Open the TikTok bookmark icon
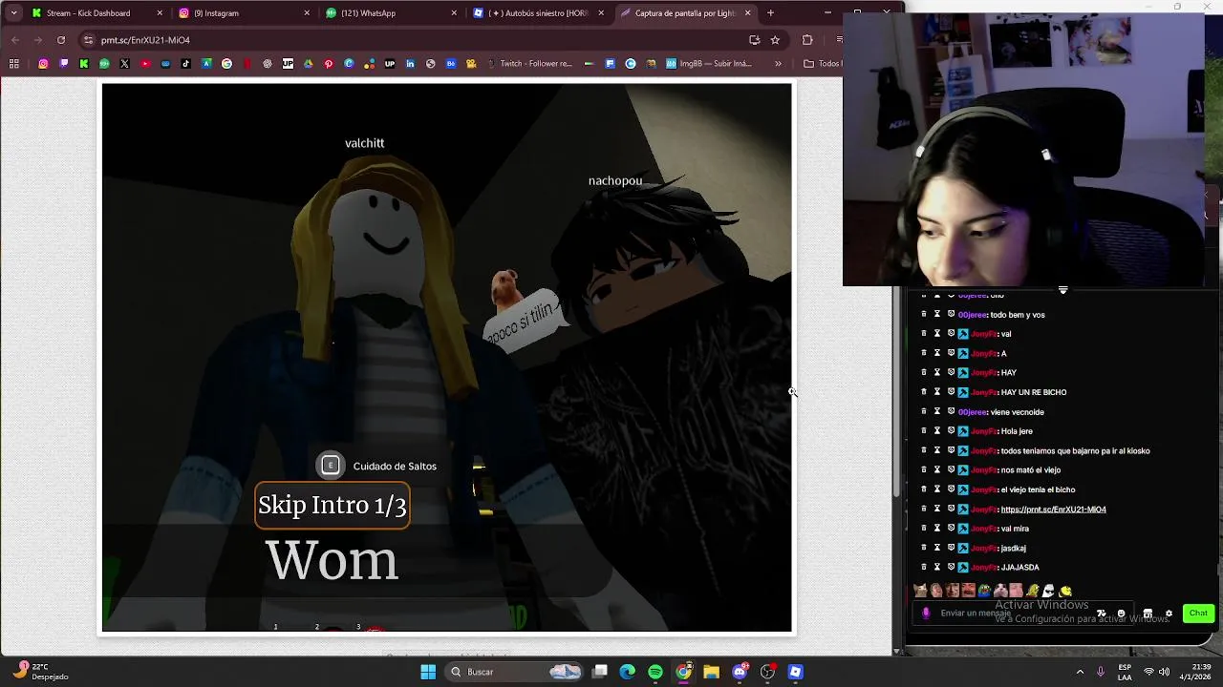The height and width of the screenshot is (687, 1223). (x=185, y=64)
